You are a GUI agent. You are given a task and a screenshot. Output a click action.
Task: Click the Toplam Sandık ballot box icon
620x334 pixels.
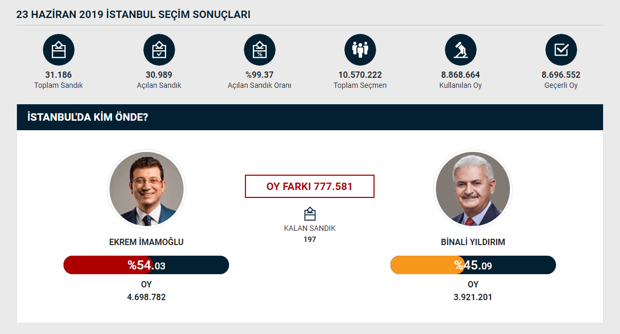[59, 50]
